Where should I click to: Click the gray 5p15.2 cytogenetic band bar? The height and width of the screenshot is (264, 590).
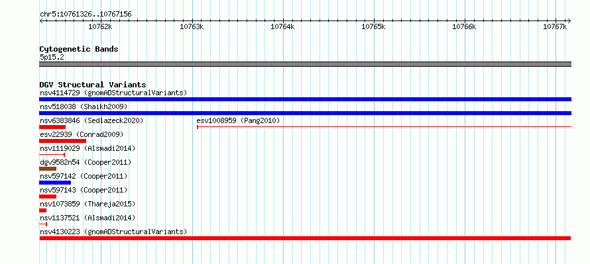305,64
